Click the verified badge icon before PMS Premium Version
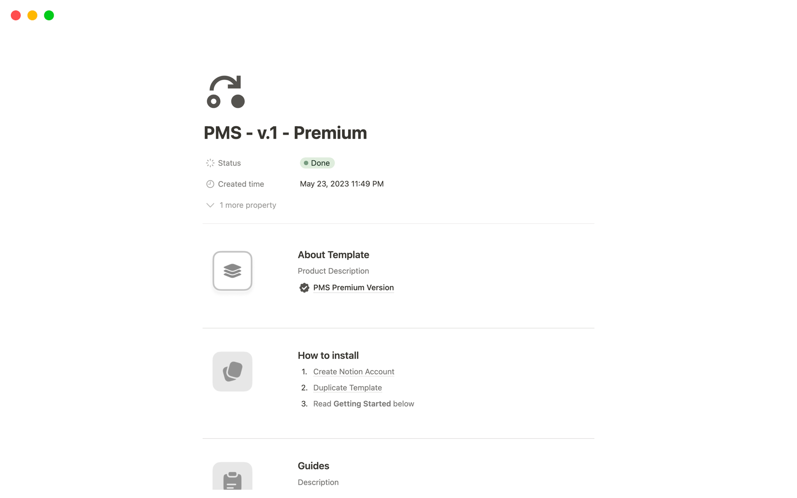Image resolution: width=797 pixels, height=498 pixels. 304,288
